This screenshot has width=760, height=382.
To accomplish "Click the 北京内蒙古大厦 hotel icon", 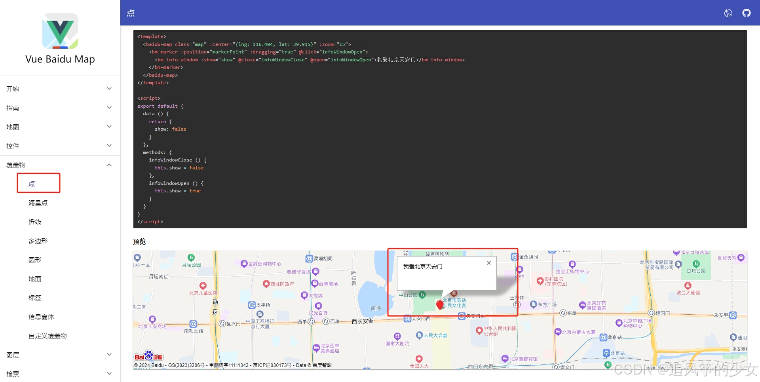I will 558,332.
